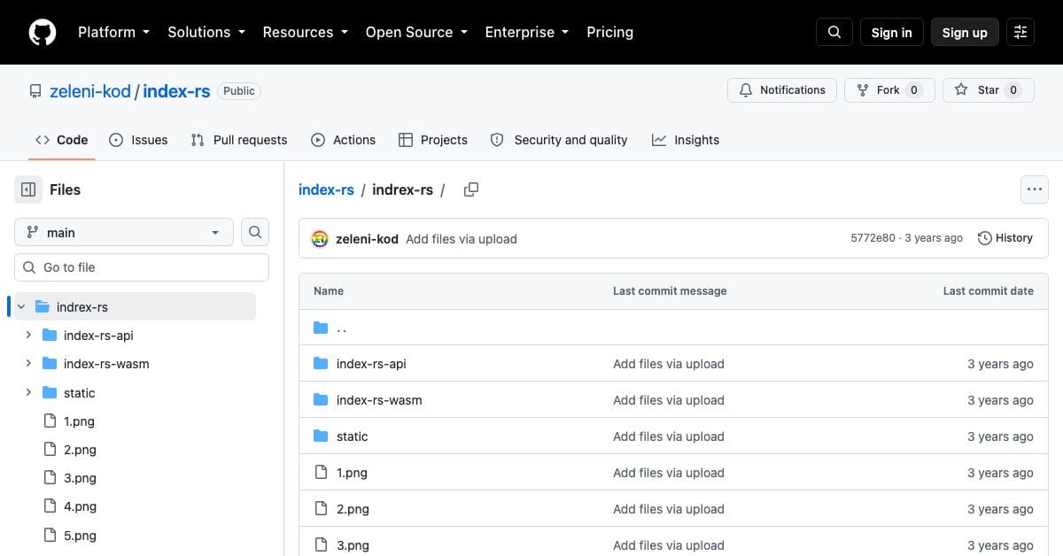
Task: Click the zeleni-kod avatar image
Action: tap(320, 238)
